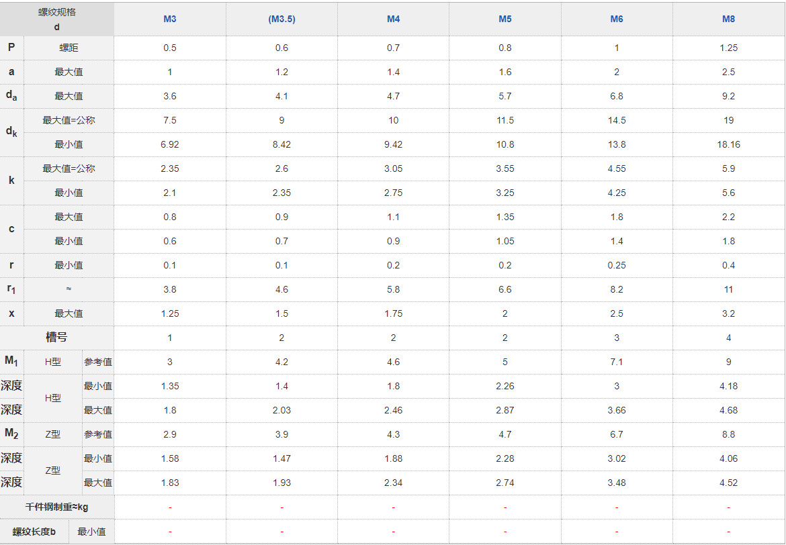Select the 2.03 depth value under (M3.5)

tap(281, 410)
